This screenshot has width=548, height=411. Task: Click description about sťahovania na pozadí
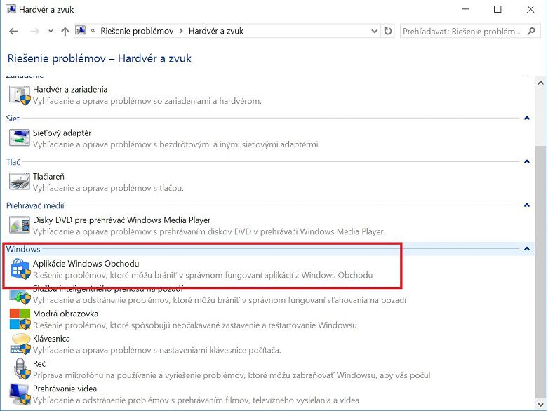pos(220,300)
